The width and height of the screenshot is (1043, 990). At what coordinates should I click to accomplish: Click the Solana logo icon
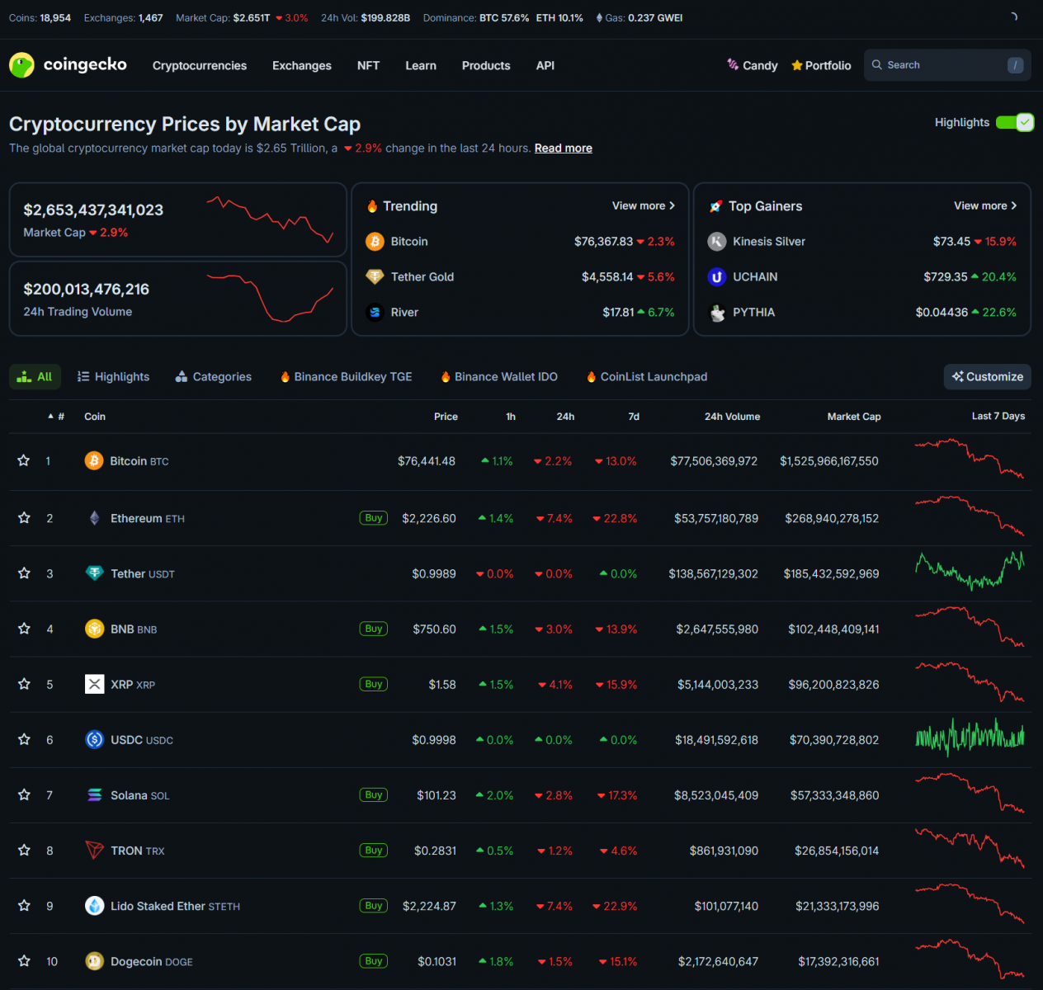94,794
